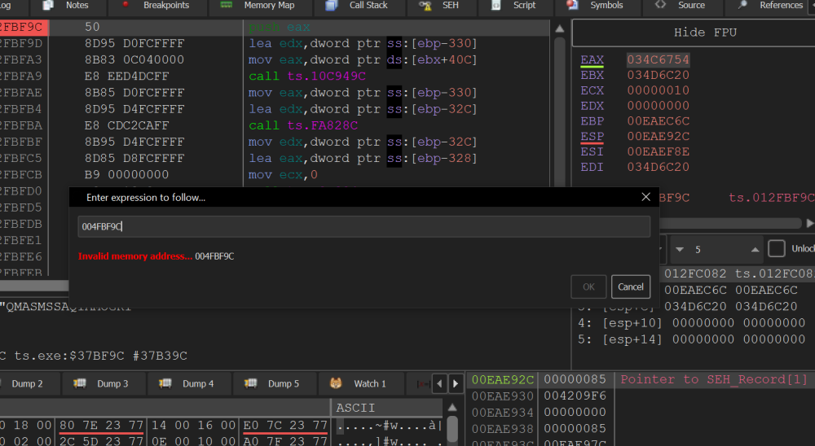Click the red Breakpoints dot icon

click(x=126, y=5)
